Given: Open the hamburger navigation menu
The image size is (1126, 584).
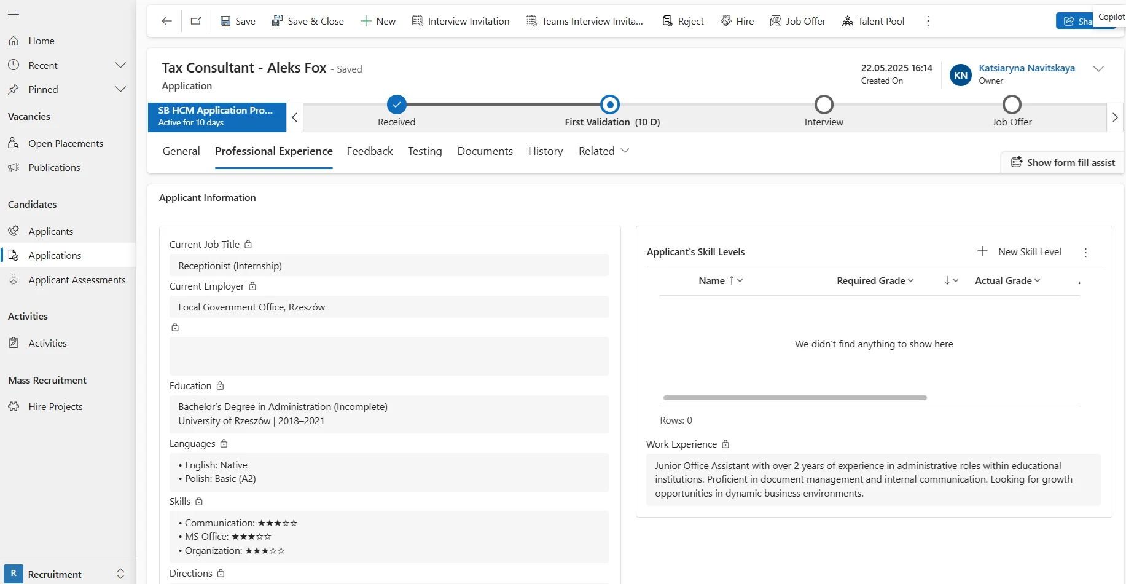Looking at the screenshot, I should pyautogui.click(x=14, y=14).
